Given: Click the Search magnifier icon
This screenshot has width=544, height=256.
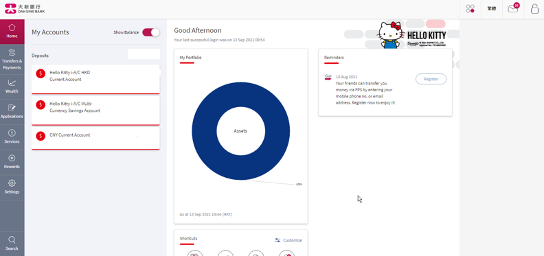Looking at the screenshot, I should pyautogui.click(x=12, y=240).
